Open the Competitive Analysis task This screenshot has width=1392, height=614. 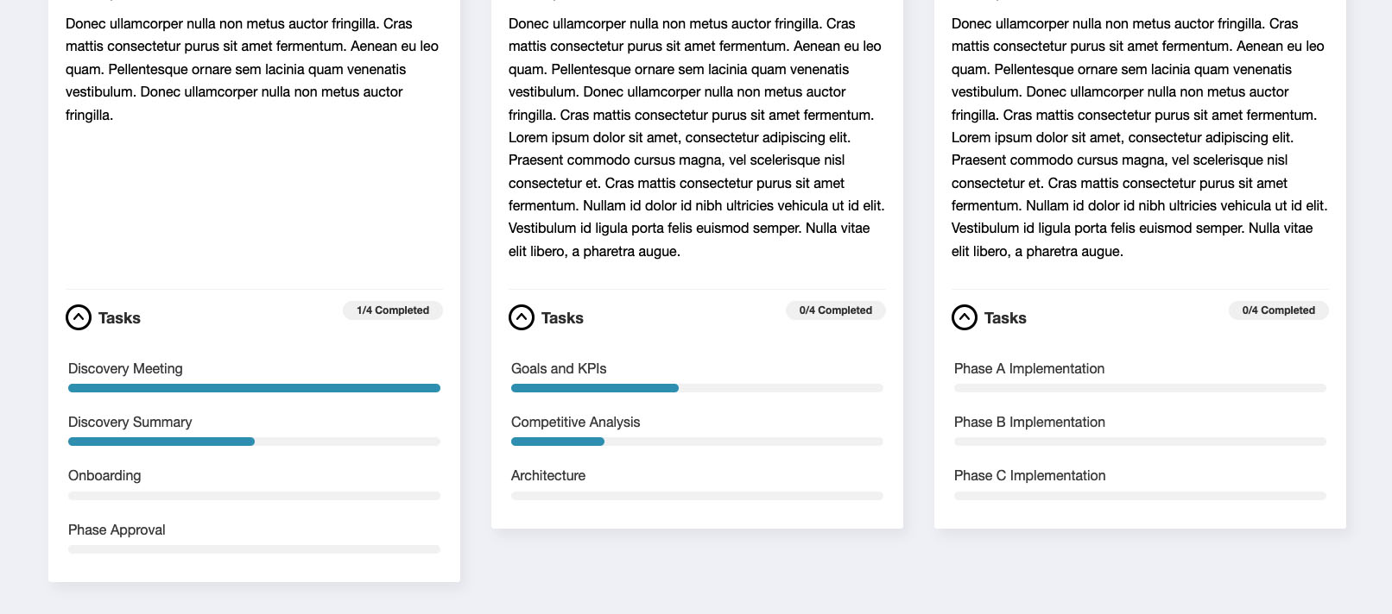coord(576,422)
